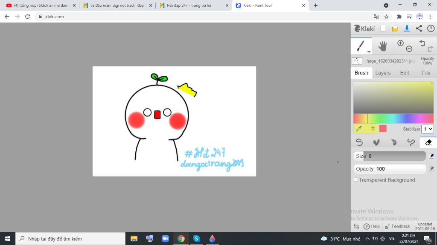This screenshot has width=437, height=245.
Task: Open File Explorer from the taskbar
Action: 134,239
